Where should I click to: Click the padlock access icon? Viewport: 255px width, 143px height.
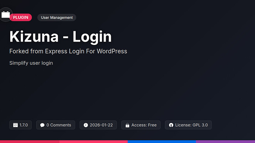pos(127,125)
